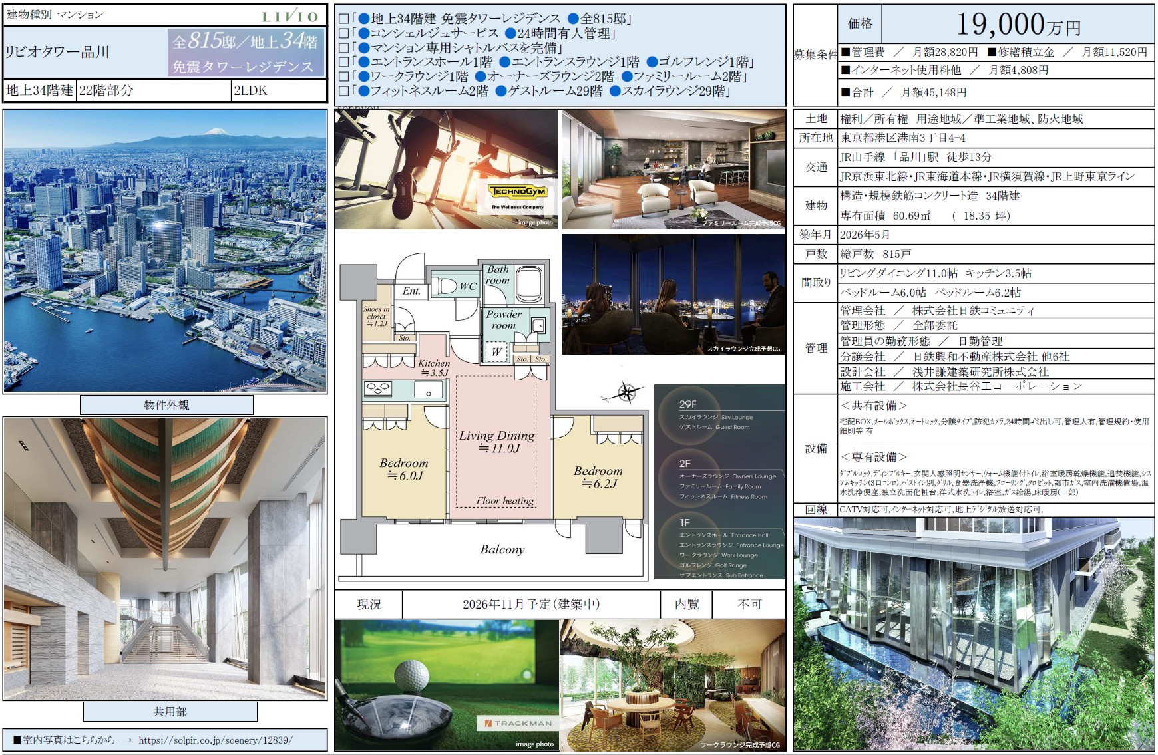Click the washing machine W symbol
1158x755 pixels.
[496, 352]
